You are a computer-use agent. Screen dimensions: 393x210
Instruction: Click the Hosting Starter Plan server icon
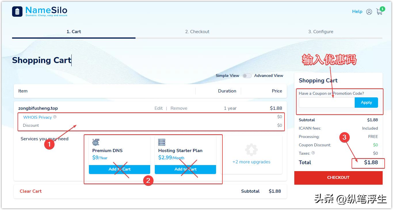pos(162,142)
